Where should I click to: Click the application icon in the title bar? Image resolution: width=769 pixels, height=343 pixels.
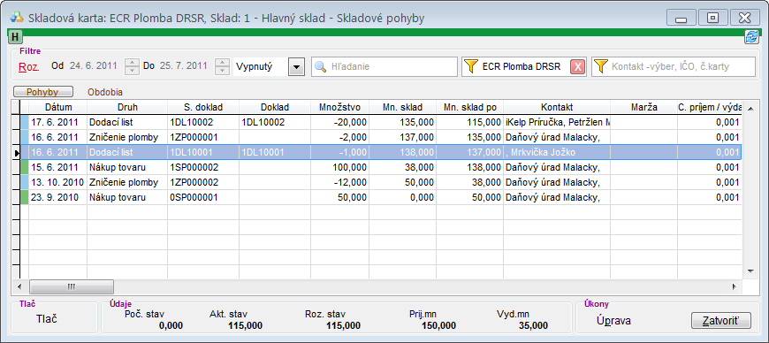pos(17,19)
